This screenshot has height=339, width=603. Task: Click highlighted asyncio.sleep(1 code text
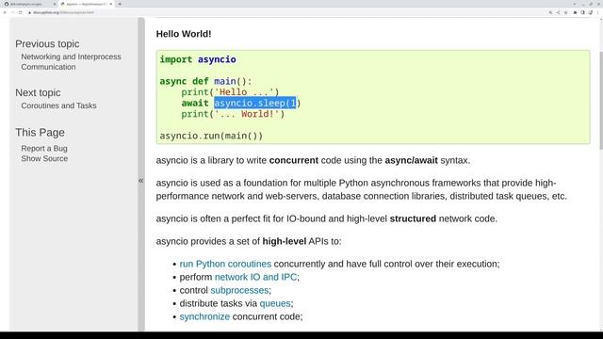(255, 103)
